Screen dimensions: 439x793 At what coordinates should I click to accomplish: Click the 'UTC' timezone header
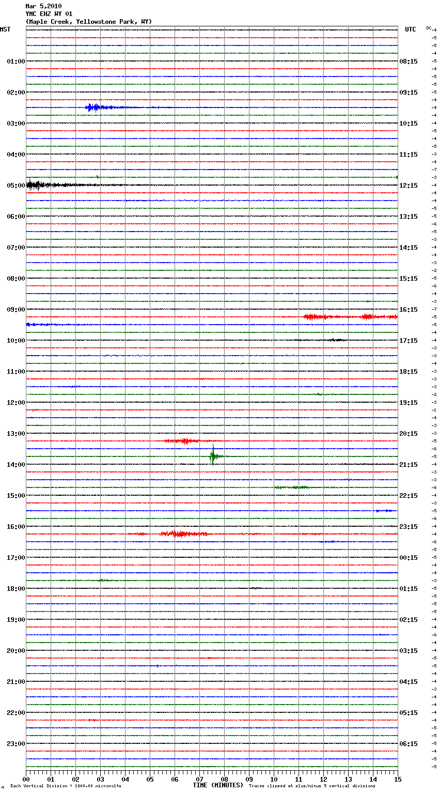411,29
